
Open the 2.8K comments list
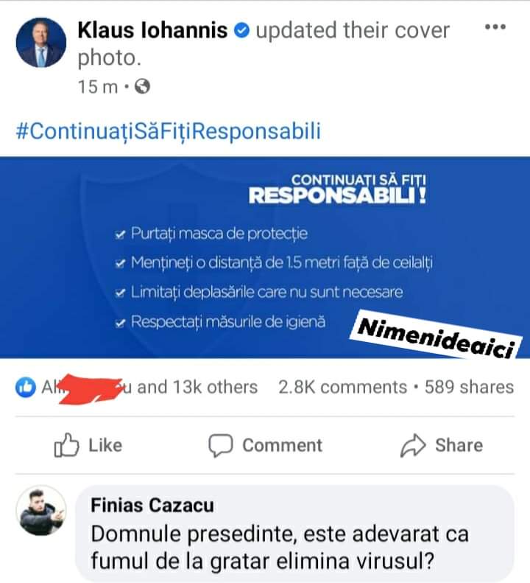pyautogui.click(x=343, y=387)
